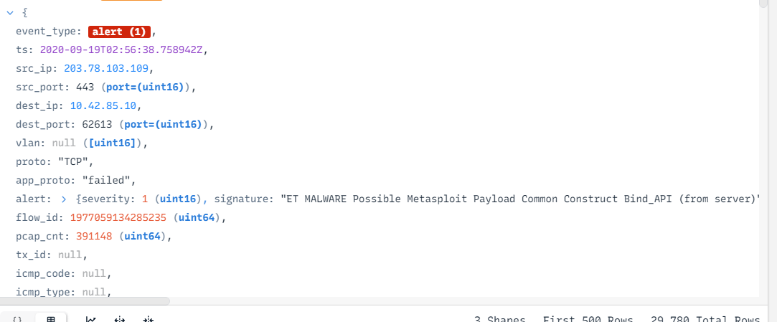Switch to the table view icon
The height and width of the screenshot is (322, 777).
coord(51,318)
